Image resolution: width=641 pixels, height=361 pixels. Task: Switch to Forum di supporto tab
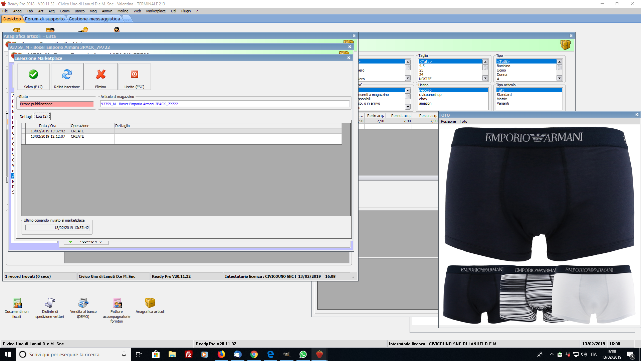coord(45,19)
